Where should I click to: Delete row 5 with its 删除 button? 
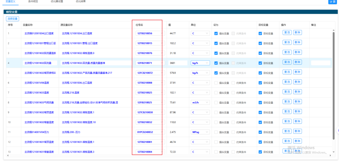[298, 72]
